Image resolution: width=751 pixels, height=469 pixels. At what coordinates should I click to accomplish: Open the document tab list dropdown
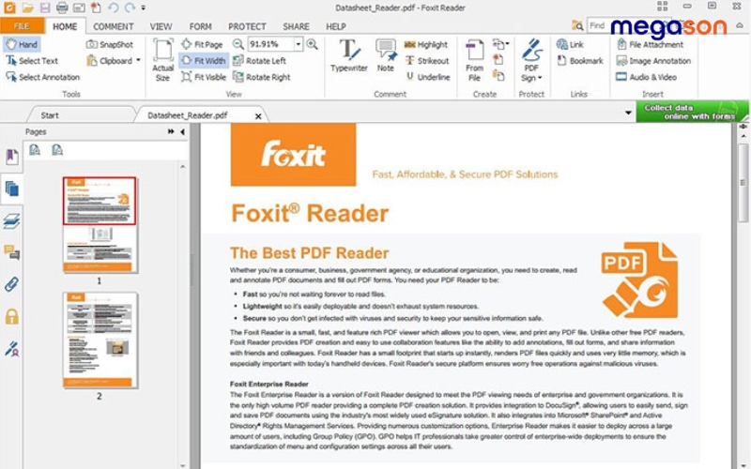[x=628, y=113]
